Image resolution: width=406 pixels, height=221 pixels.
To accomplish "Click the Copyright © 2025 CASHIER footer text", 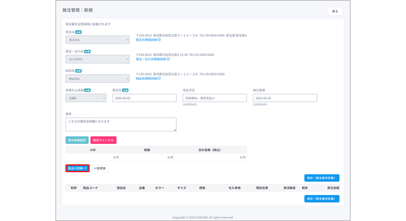I will pyautogui.click(x=203, y=217).
